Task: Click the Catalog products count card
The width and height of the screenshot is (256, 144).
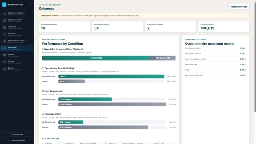Action: (224, 27)
